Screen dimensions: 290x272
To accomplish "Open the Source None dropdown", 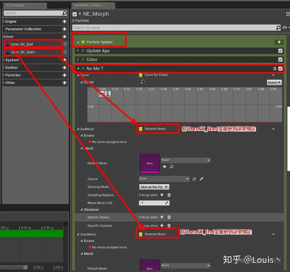I will point(164,179).
